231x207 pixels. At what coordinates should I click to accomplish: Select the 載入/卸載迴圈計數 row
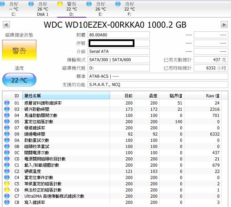112,165
